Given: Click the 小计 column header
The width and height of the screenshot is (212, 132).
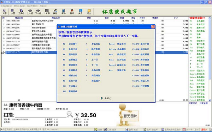Looking at the screenshot, I should (176, 18).
